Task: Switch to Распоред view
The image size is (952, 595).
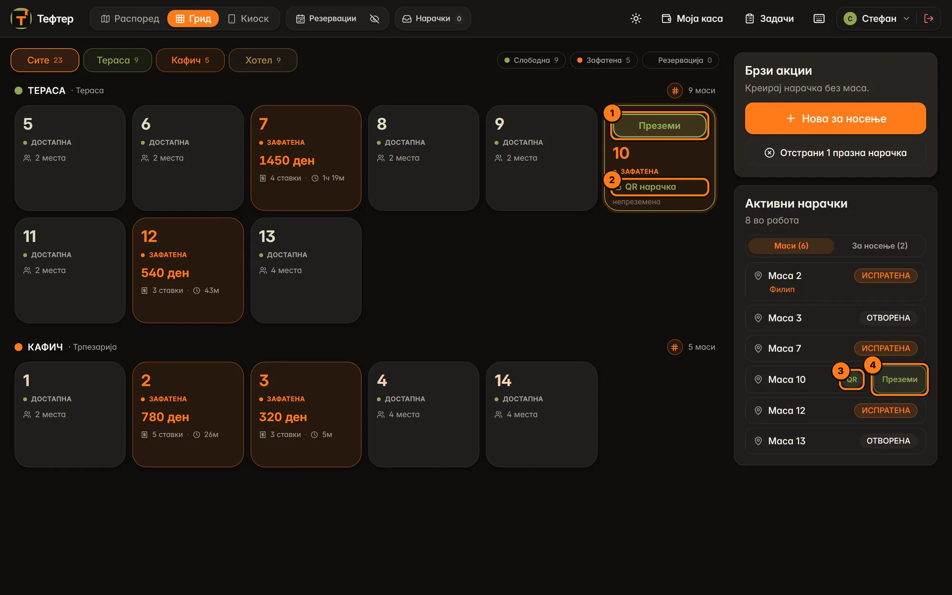Action: coord(130,19)
